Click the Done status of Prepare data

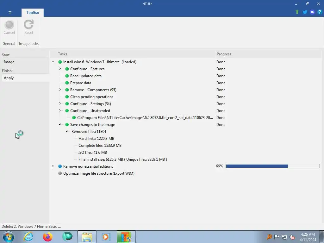click(x=221, y=83)
